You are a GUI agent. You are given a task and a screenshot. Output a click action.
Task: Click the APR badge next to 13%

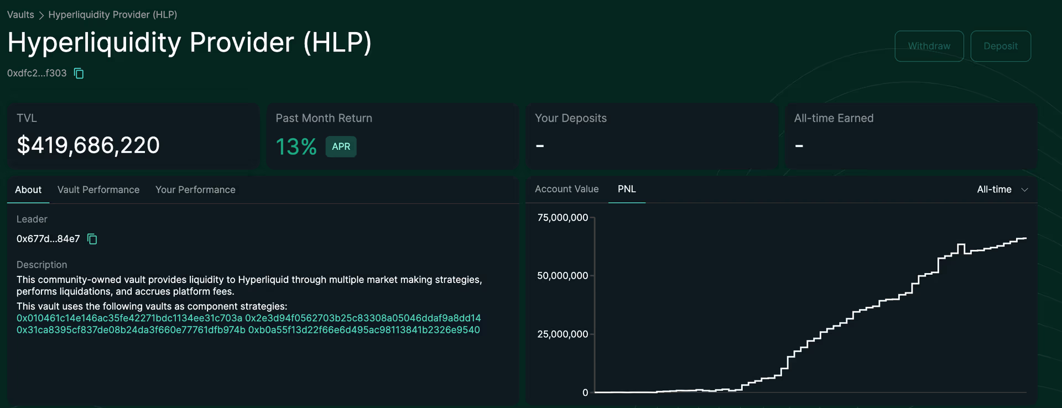(x=341, y=147)
